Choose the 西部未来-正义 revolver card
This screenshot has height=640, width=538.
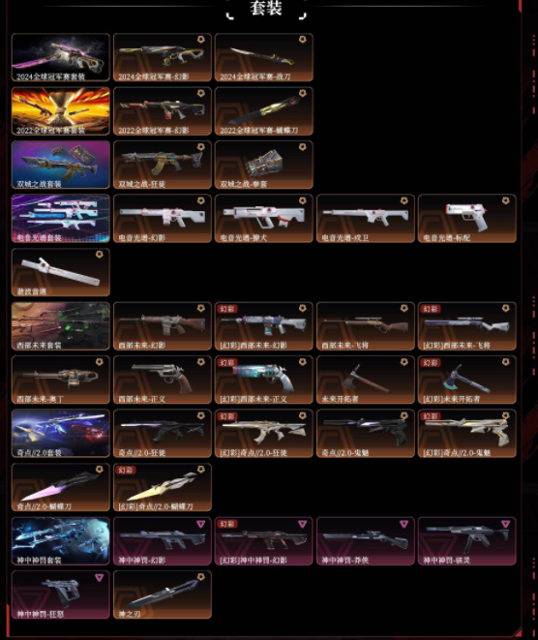click(x=163, y=380)
